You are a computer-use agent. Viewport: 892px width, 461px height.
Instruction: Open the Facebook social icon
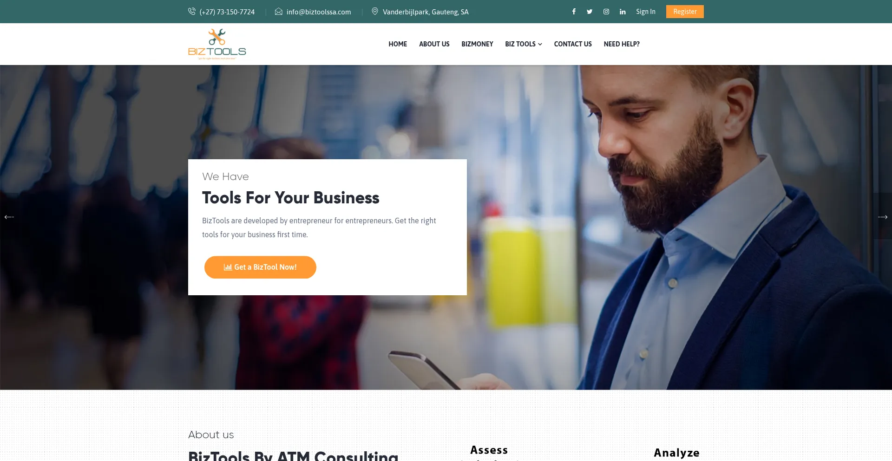(x=574, y=12)
